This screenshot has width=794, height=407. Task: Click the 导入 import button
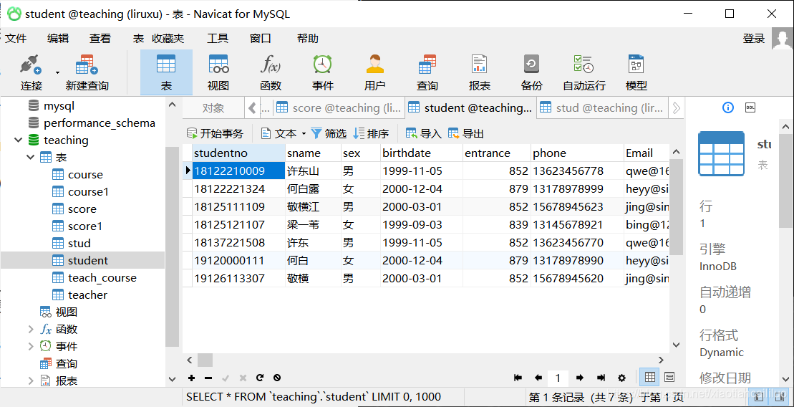[424, 134]
